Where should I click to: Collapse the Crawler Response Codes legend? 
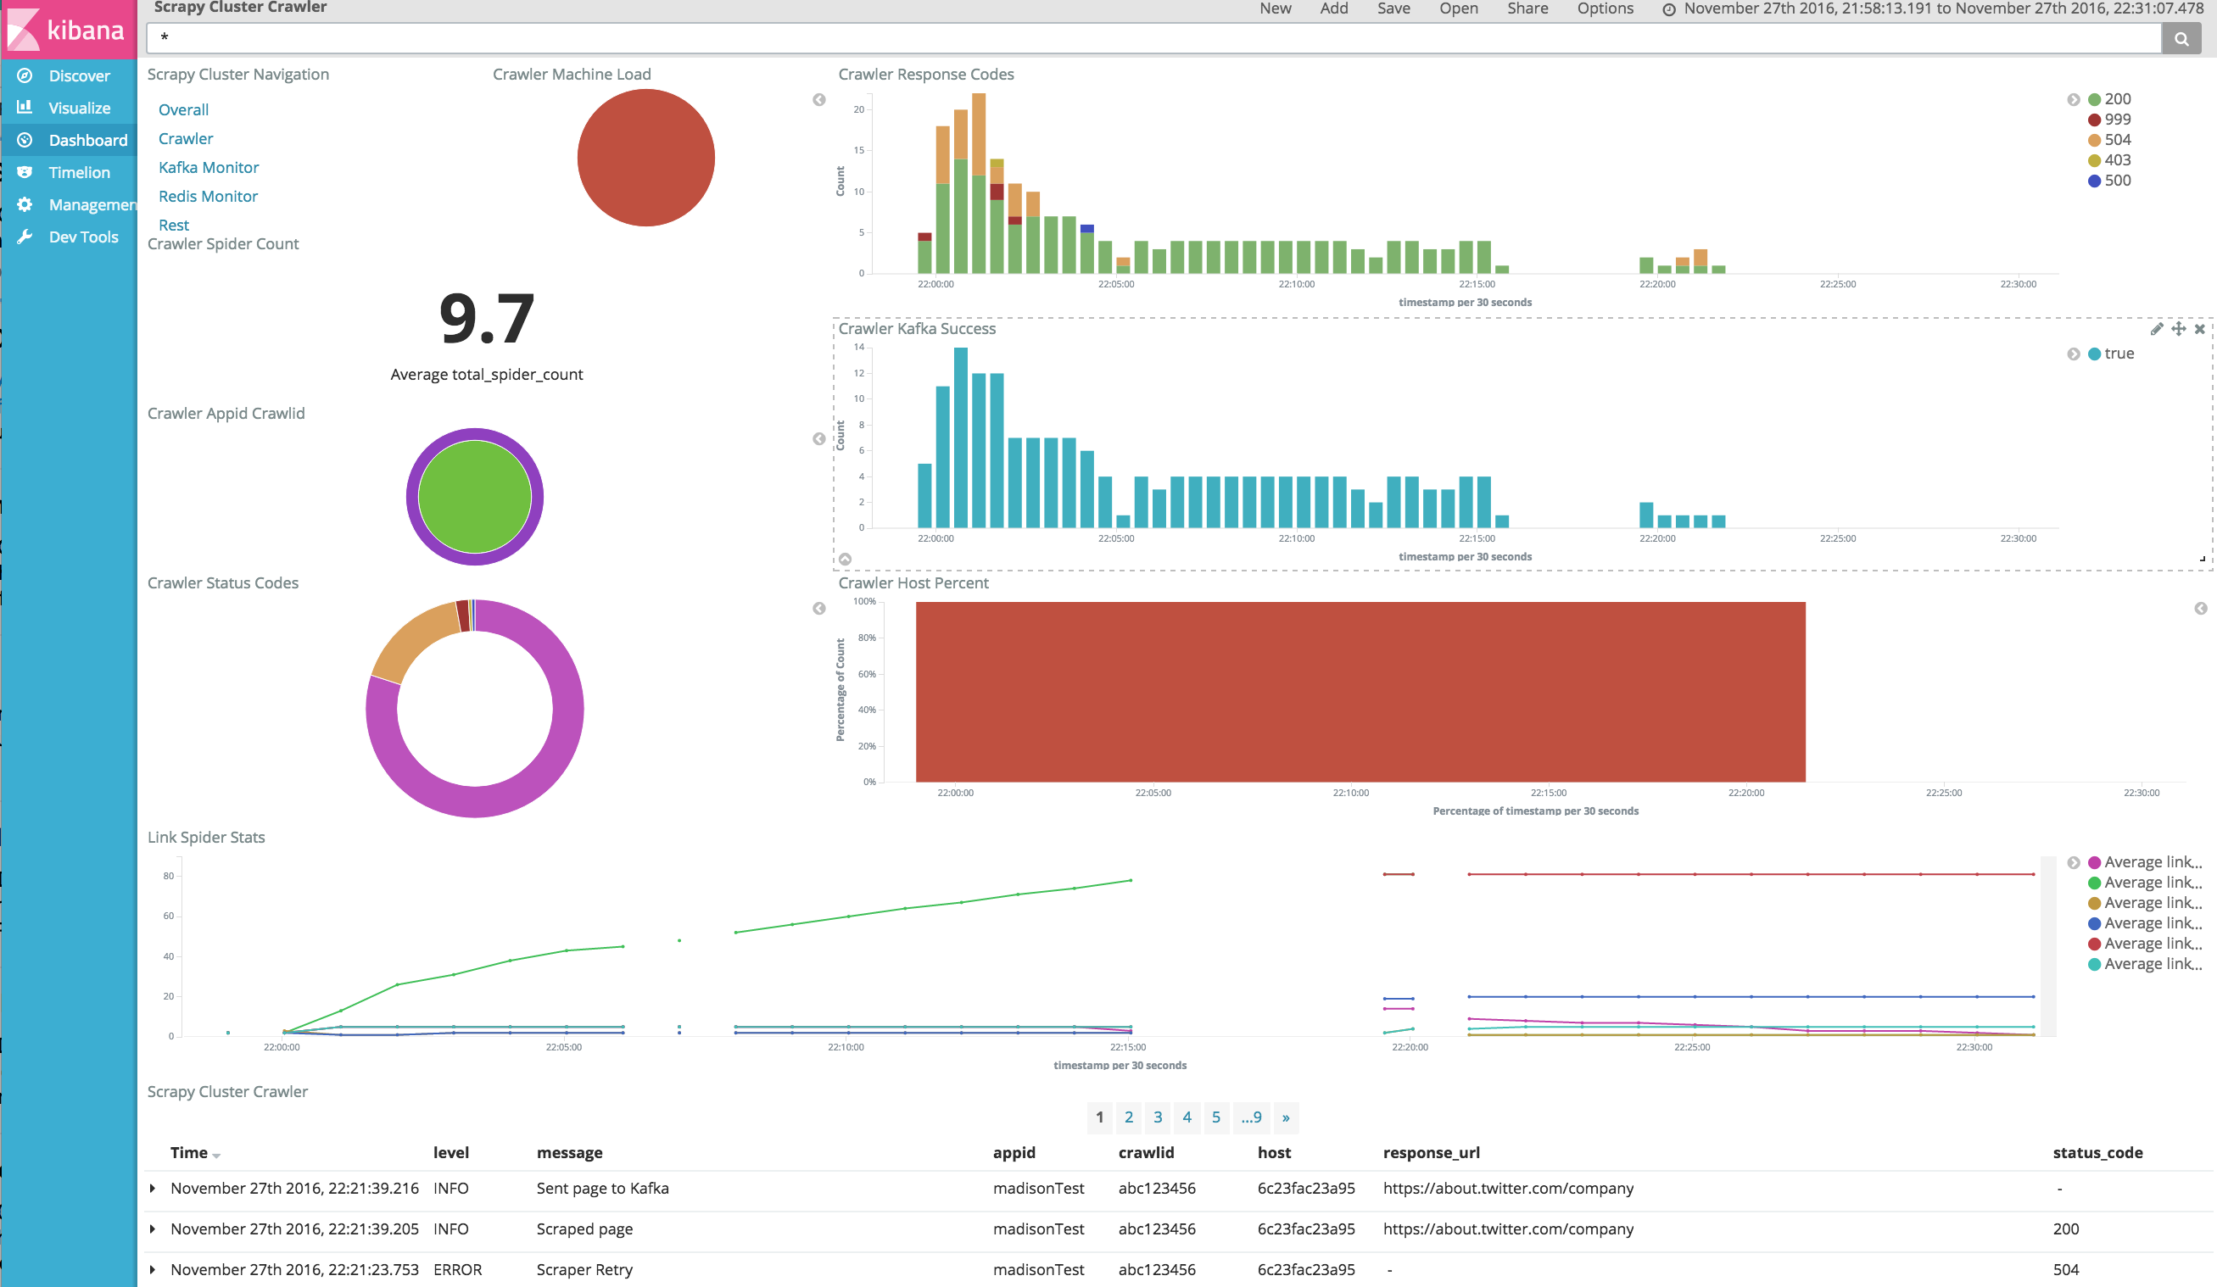pyautogui.click(x=2074, y=99)
